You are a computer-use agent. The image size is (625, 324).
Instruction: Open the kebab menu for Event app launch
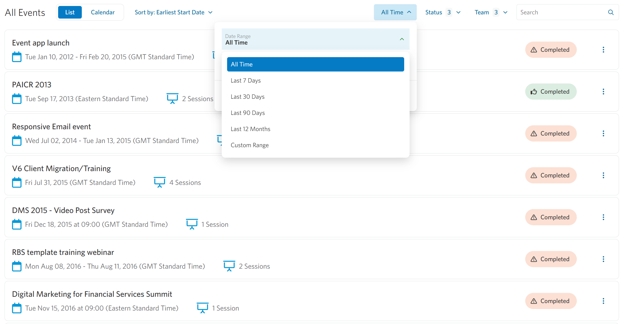point(603,50)
